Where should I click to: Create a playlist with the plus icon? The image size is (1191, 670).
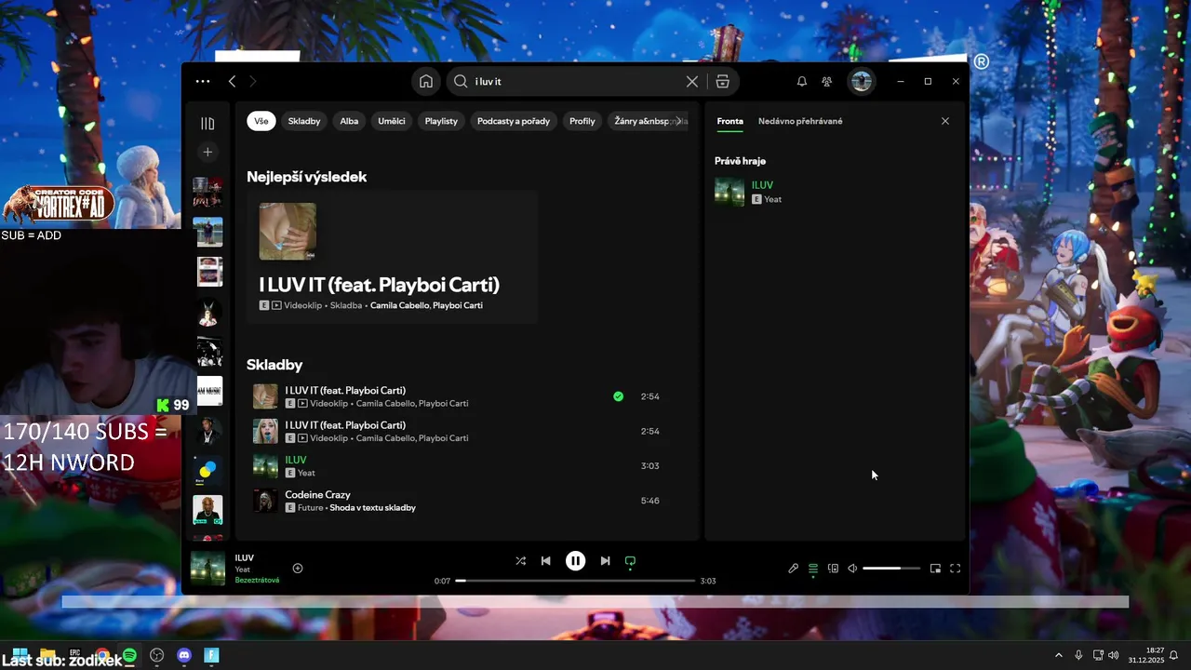click(x=207, y=152)
